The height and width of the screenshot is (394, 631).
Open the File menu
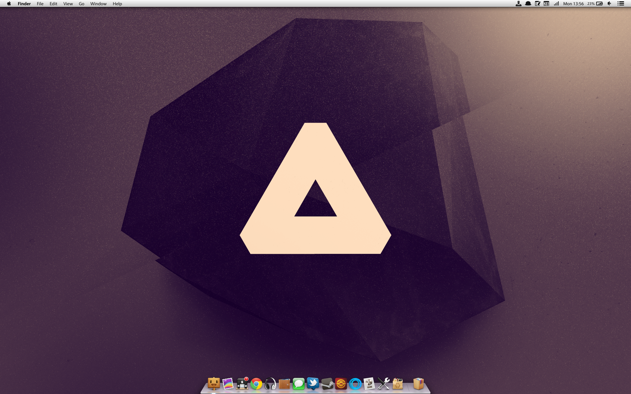pos(40,4)
